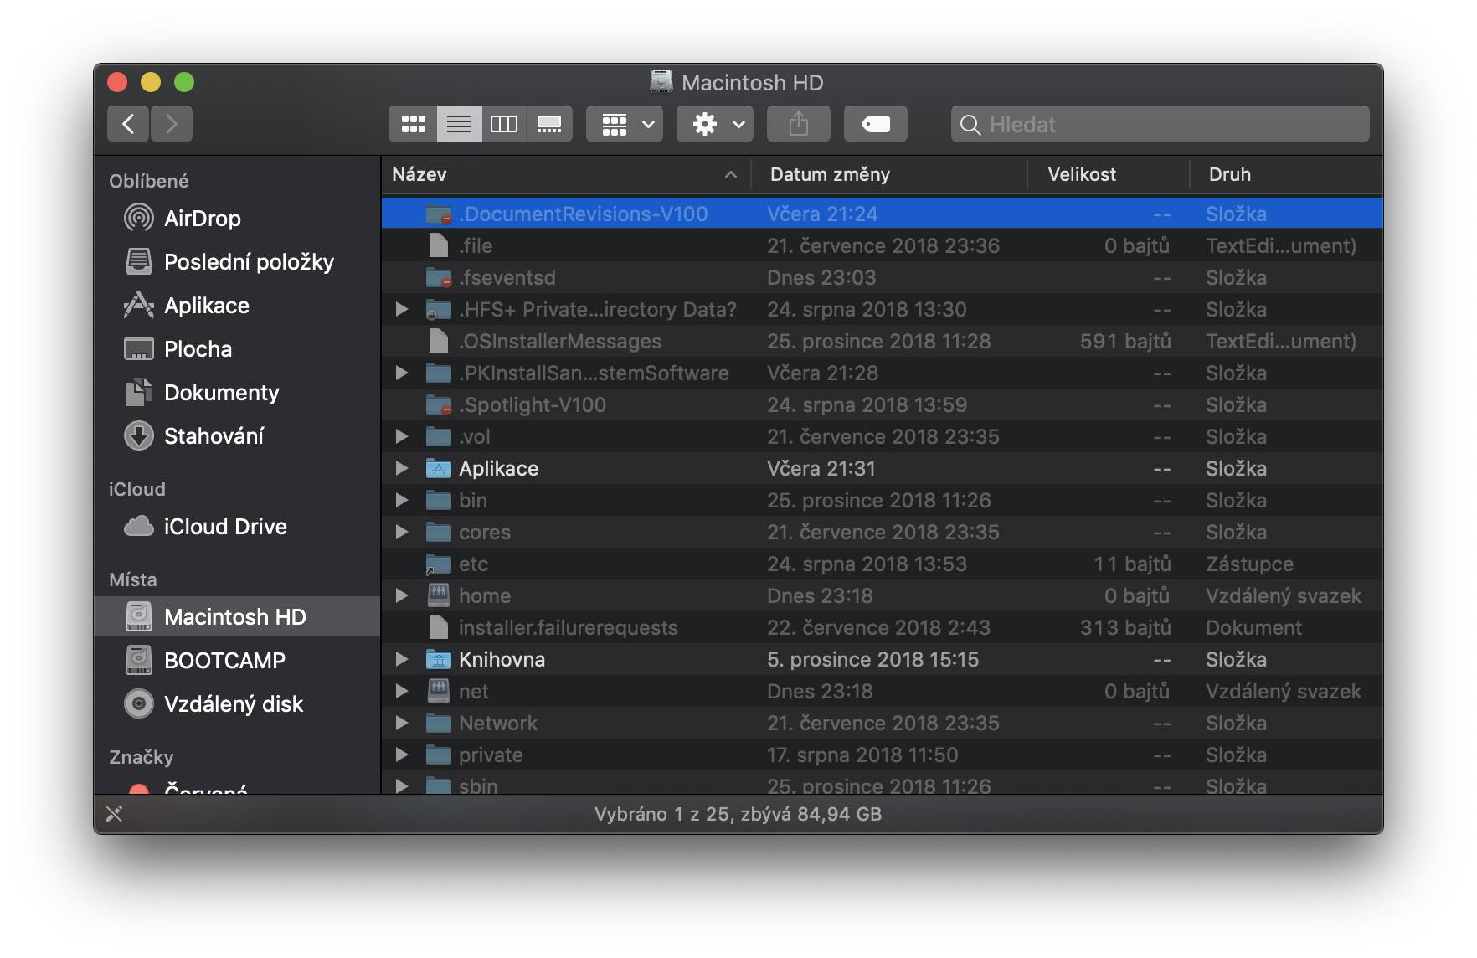The image size is (1477, 958).
Task: Open Poslední položky in the sidebar
Action: [x=238, y=262]
